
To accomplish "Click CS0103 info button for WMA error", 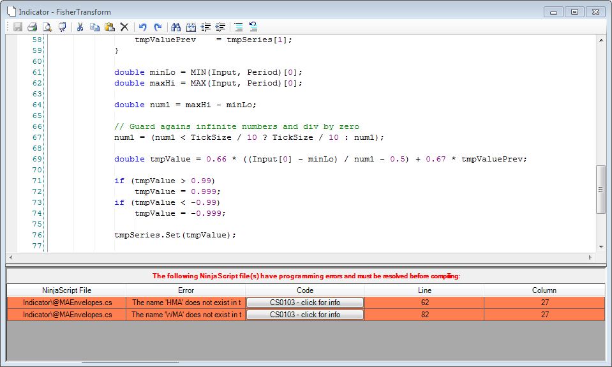I will (304, 315).
